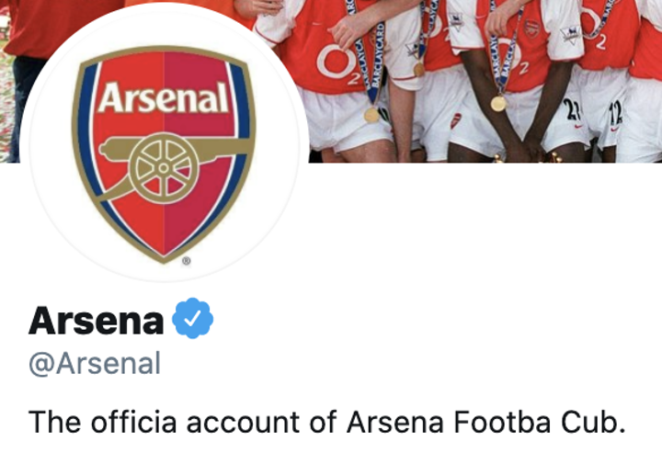This screenshot has width=662, height=453.
Task: Click the gold medal held by dark-skinned hands
Action: click(498, 103)
